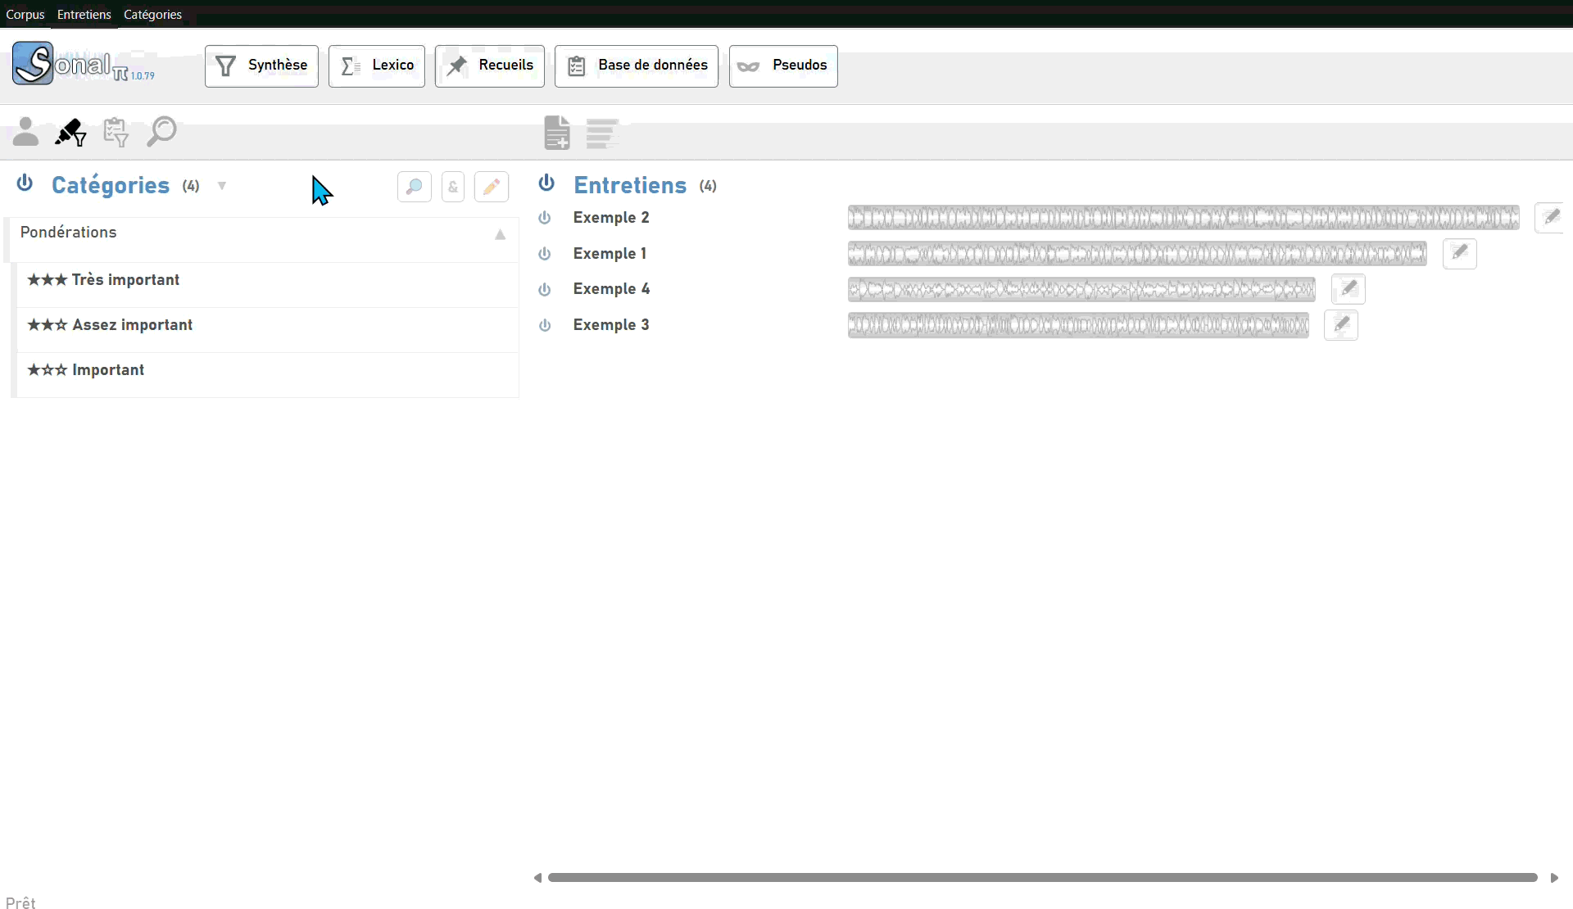Screen dimensions: 1573x909
Task: Click the scrollbar right arrow
Action: tap(1554, 877)
